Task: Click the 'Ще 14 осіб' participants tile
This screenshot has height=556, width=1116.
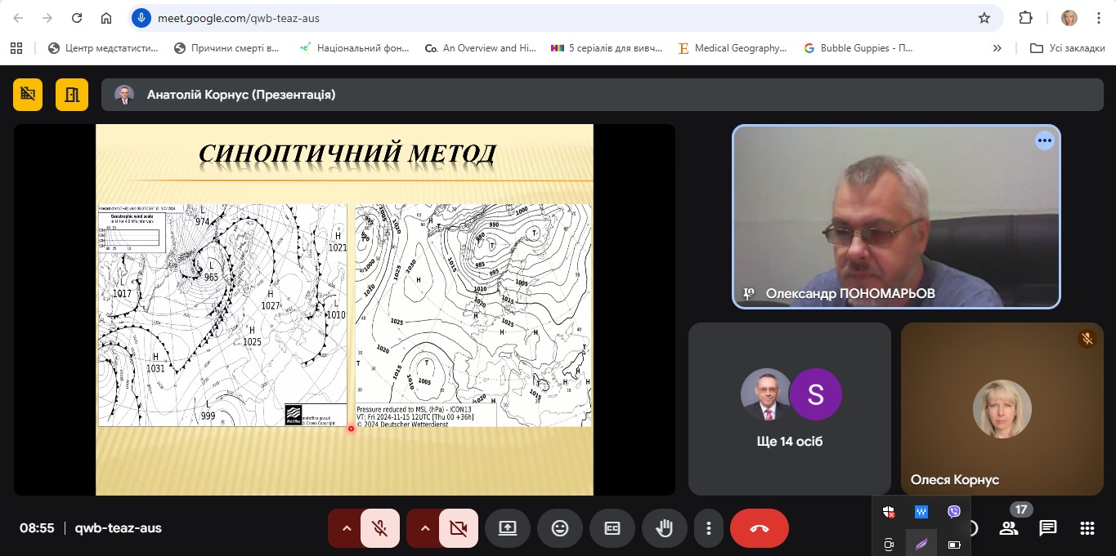Action: pos(790,408)
